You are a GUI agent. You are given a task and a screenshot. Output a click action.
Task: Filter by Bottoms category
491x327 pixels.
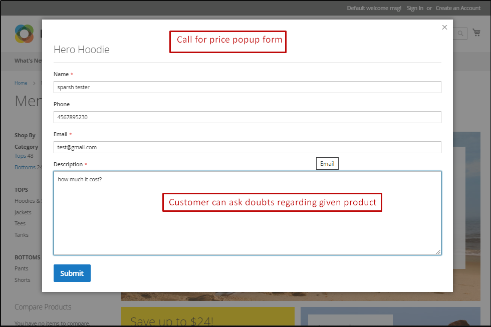(25, 167)
